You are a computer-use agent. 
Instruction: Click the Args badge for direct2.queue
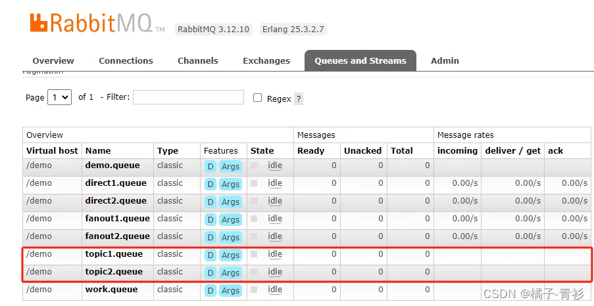pyautogui.click(x=230, y=202)
